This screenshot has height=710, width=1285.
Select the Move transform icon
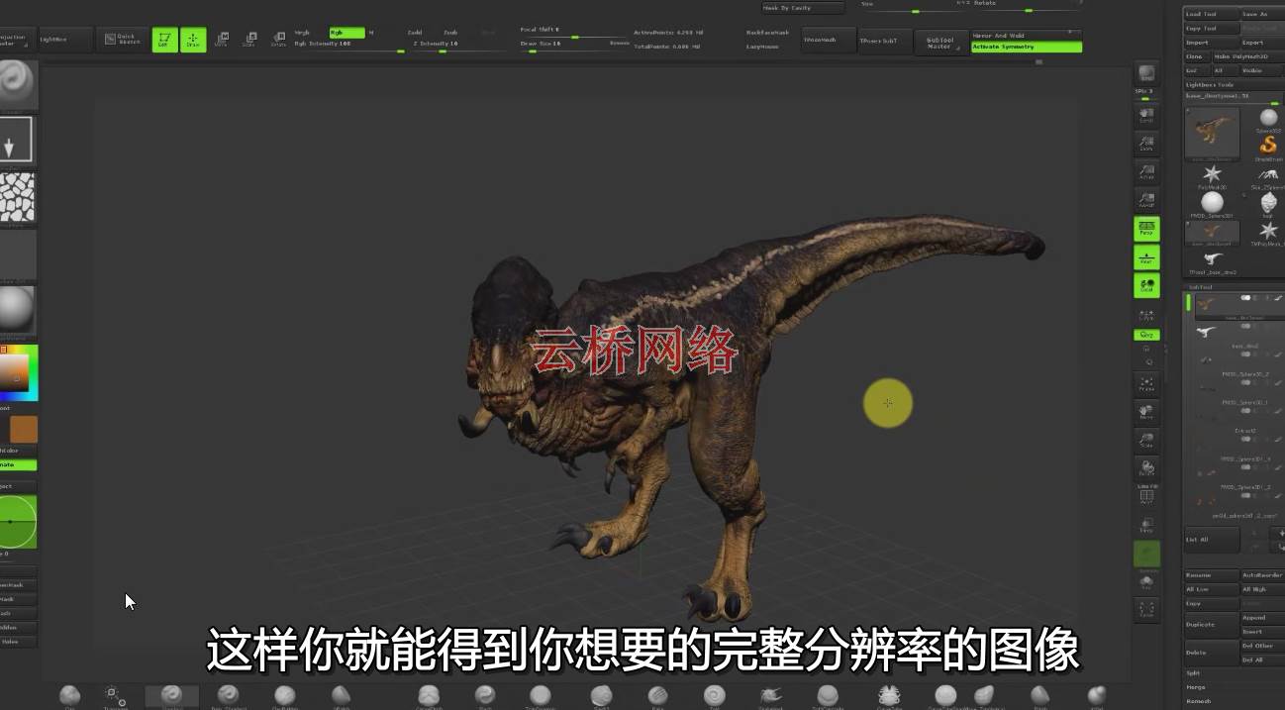(x=221, y=40)
